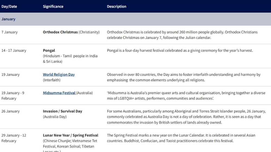The image size is (271, 152).
Task: Click the 26 January date cell
Action: [x=11, y=111]
